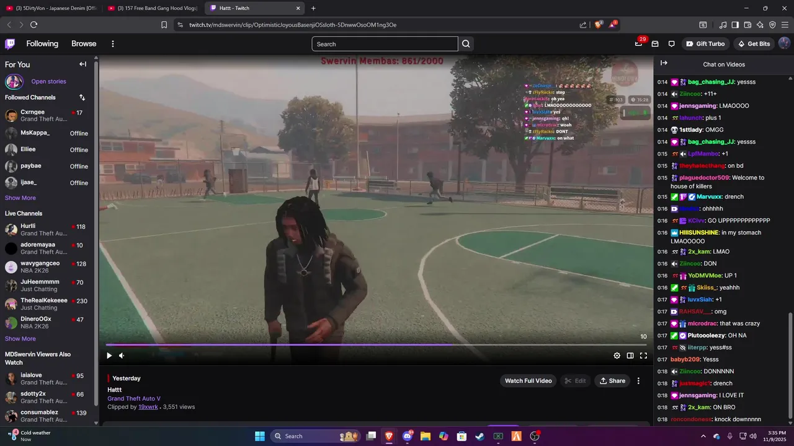Image resolution: width=794 pixels, height=446 pixels.
Task: Mute the clip volume
Action: point(122,356)
